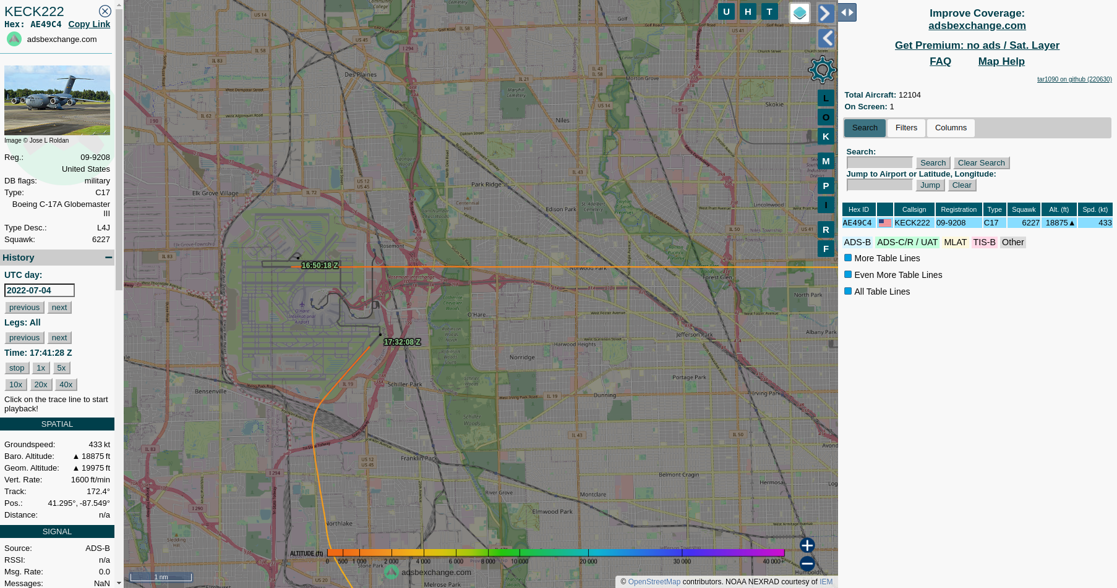Click the Search text field
This screenshot has width=1117, height=588.
point(879,162)
